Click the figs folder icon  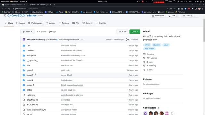pos(24,65)
